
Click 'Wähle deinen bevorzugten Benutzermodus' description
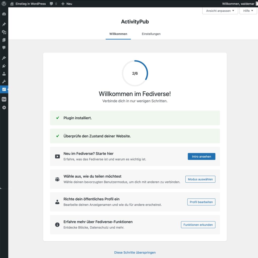pos(122,182)
